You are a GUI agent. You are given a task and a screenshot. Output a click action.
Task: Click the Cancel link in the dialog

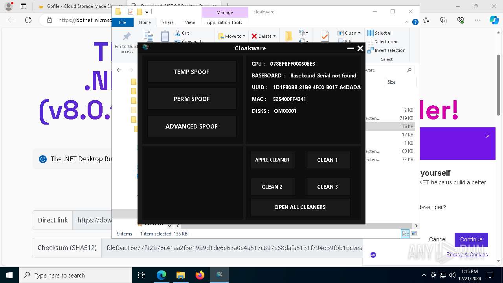tap(438, 239)
